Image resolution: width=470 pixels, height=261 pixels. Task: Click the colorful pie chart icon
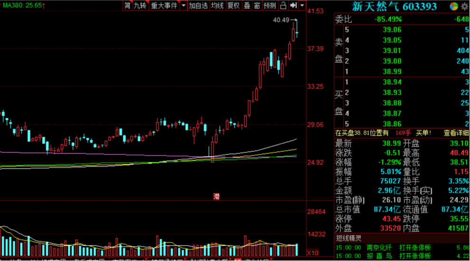(x=454, y=7)
